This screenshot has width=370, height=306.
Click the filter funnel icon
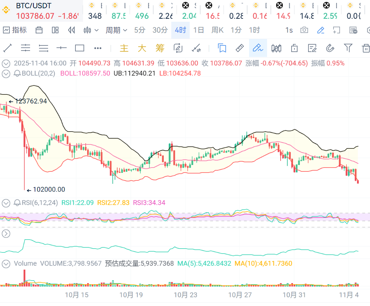click(x=348, y=48)
